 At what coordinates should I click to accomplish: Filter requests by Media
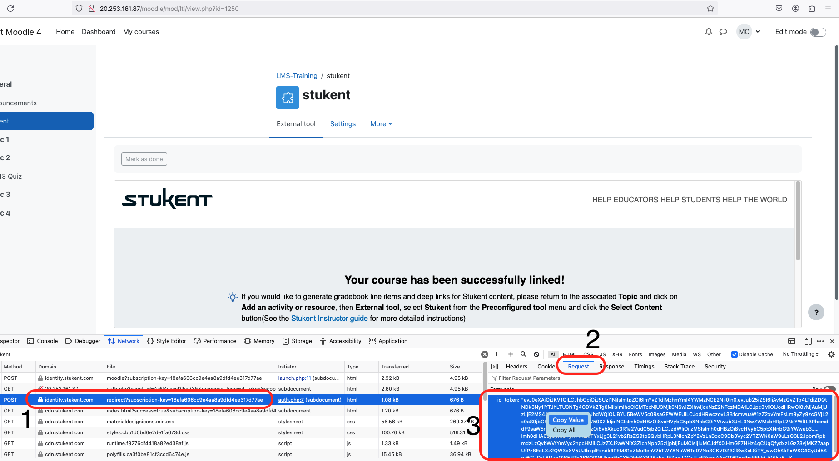(679, 354)
